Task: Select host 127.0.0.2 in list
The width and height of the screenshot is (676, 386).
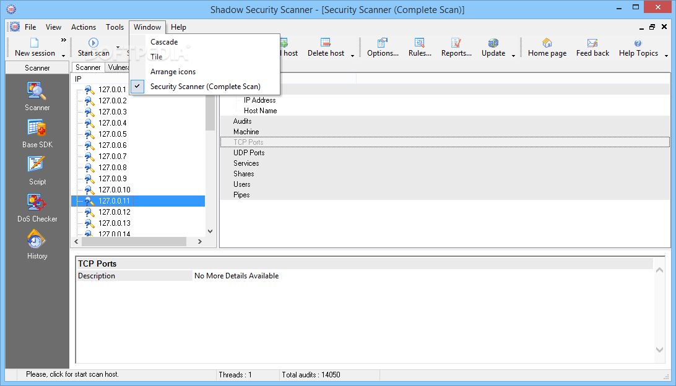Action: tap(113, 101)
